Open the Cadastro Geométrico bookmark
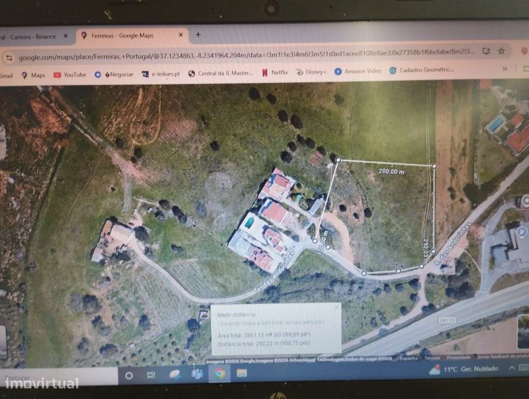The width and height of the screenshot is (529, 399). click(x=421, y=70)
